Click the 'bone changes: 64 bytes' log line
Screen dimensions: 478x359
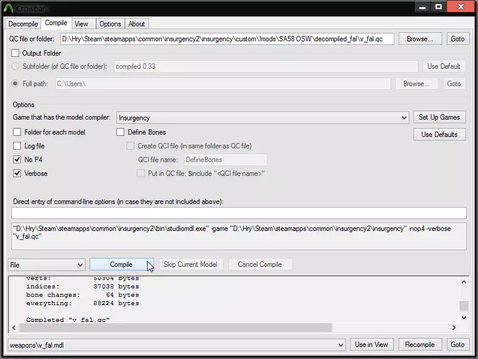[x=82, y=295]
